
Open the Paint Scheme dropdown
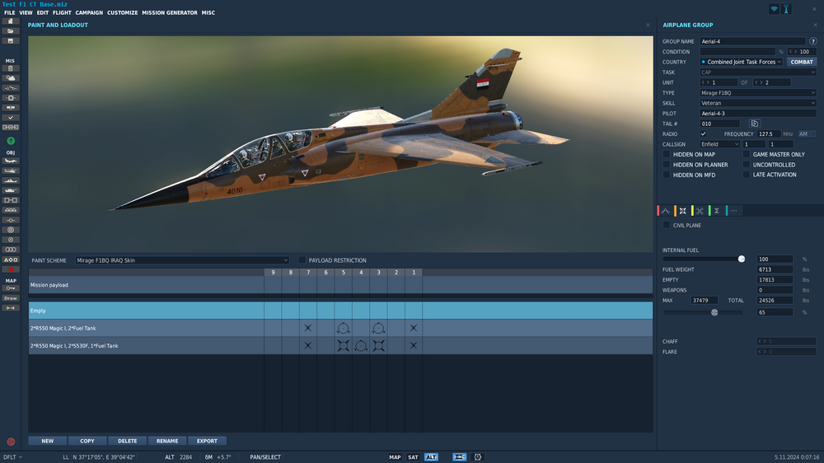pos(182,260)
